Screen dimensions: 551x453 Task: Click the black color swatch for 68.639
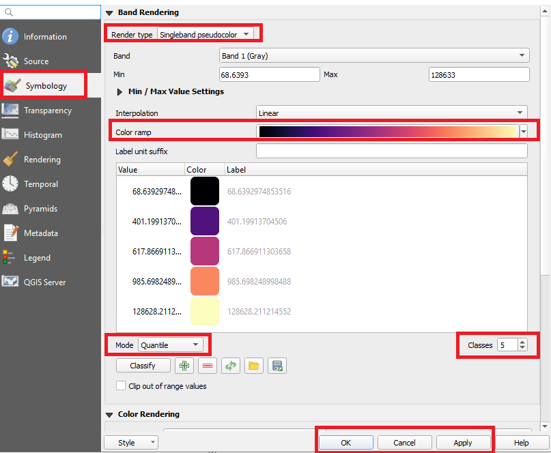point(205,191)
